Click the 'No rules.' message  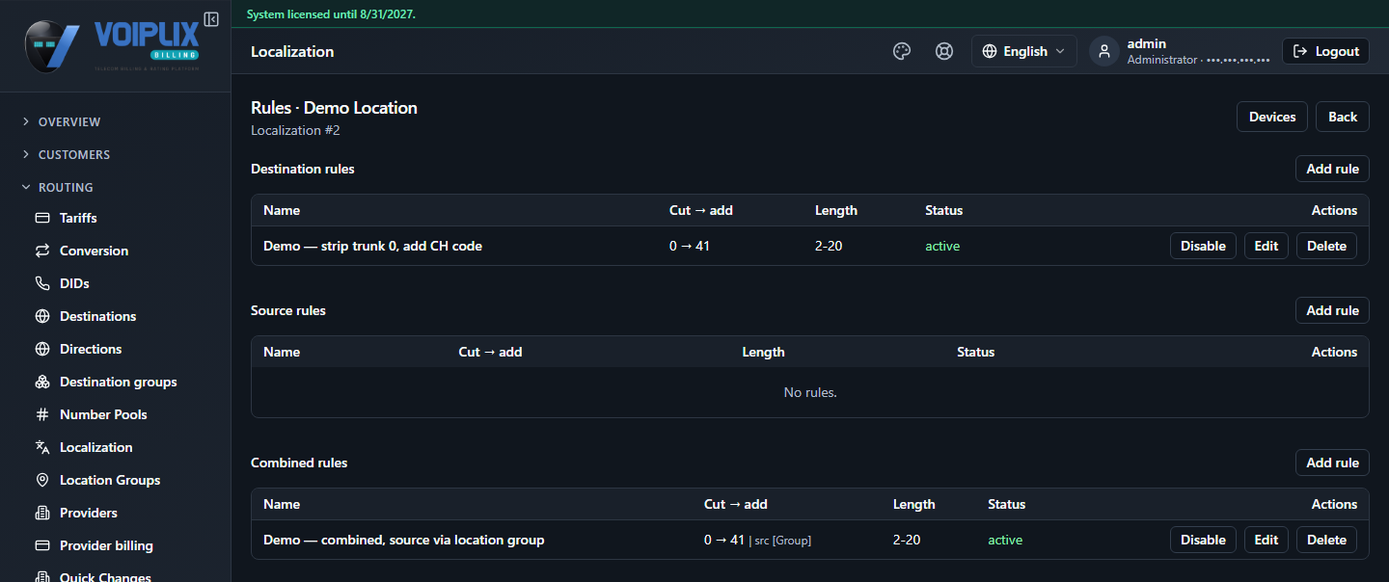[x=810, y=392]
